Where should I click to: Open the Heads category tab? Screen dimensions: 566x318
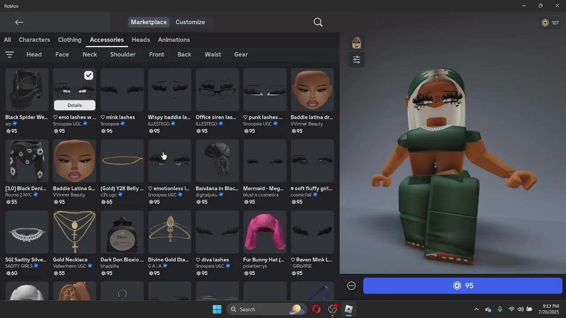141,40
